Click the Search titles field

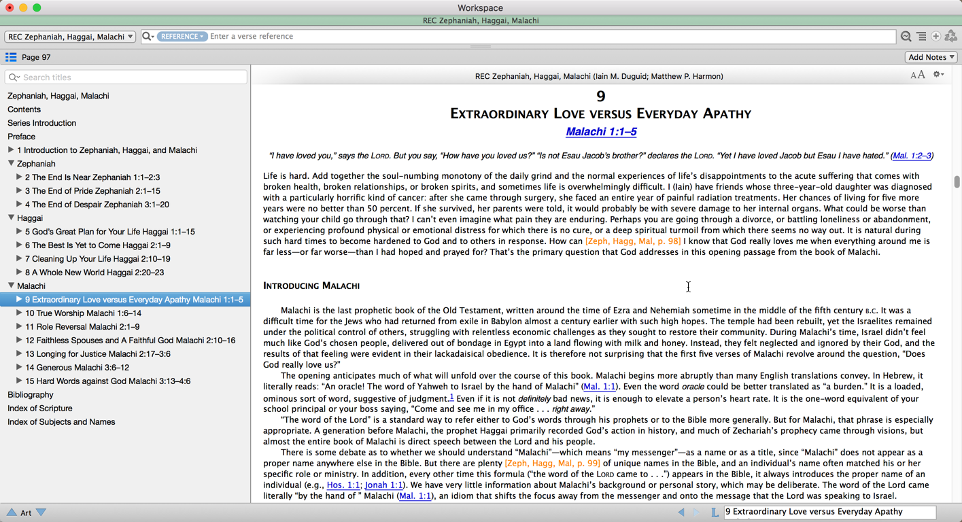126,77
